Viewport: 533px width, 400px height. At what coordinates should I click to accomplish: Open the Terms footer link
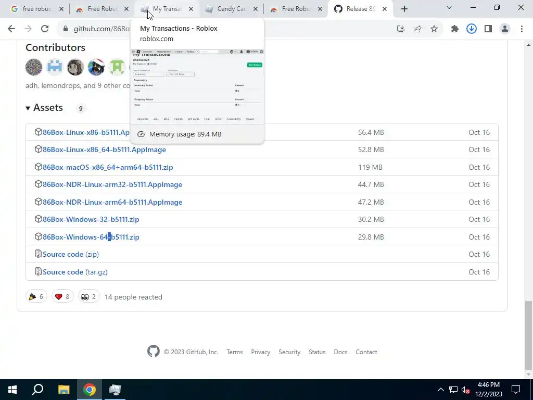coord(235,352)
